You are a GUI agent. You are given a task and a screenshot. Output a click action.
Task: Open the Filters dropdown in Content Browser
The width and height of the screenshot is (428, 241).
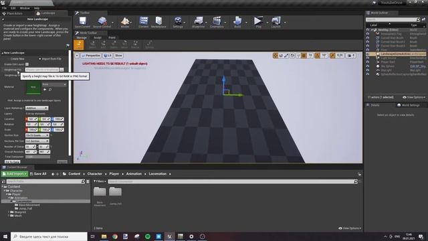[100, 181]
